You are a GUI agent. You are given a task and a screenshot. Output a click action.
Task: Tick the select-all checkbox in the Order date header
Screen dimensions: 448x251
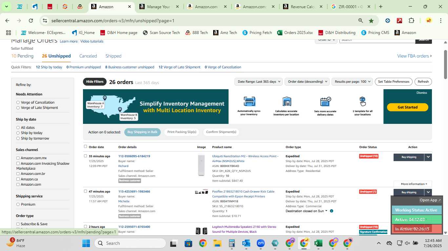[x=86, y=146]
